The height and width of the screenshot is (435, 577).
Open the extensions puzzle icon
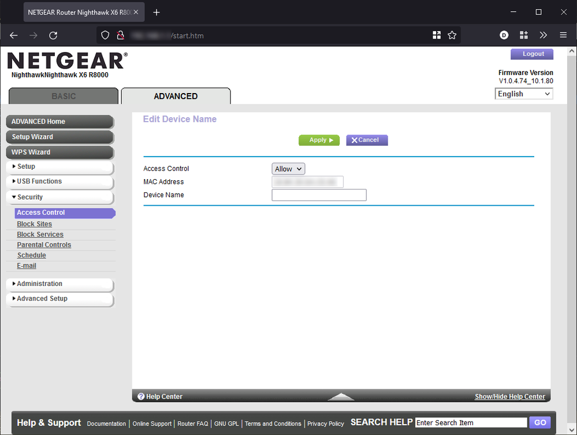click(x=524, y=35)
